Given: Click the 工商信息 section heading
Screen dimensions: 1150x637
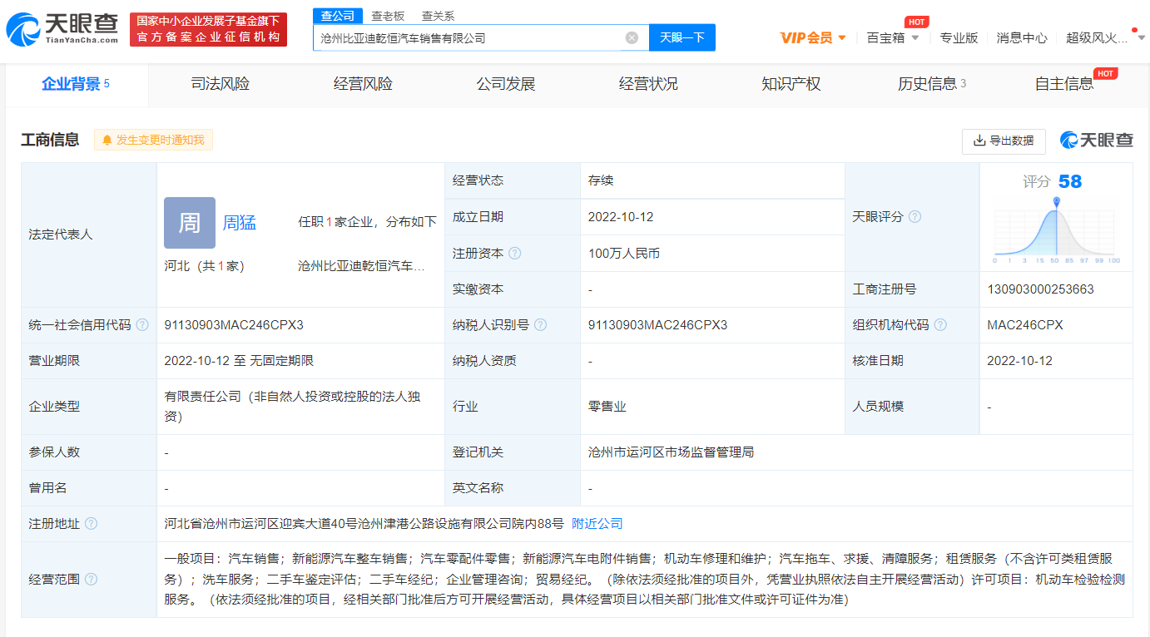Looking at the screenshot, I should click(50, 140).
